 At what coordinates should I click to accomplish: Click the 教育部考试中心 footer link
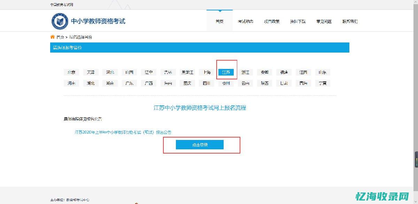(78, 200)
